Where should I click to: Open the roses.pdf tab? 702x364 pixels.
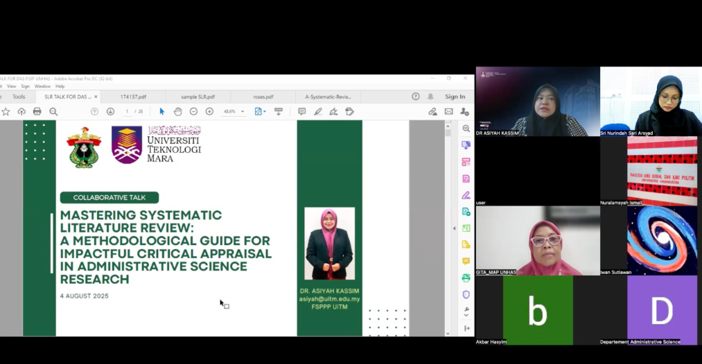(263, 97)
